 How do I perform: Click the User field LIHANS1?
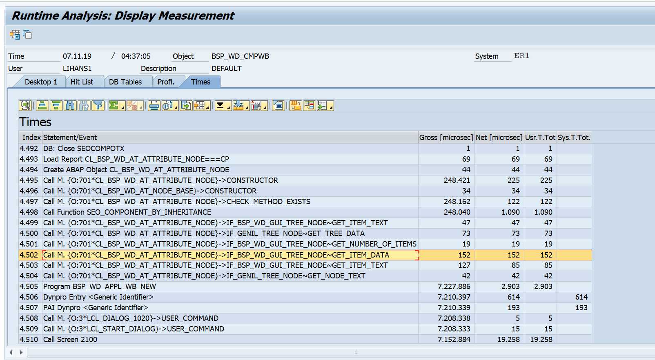pyautogui.click(x=77, y=69)
